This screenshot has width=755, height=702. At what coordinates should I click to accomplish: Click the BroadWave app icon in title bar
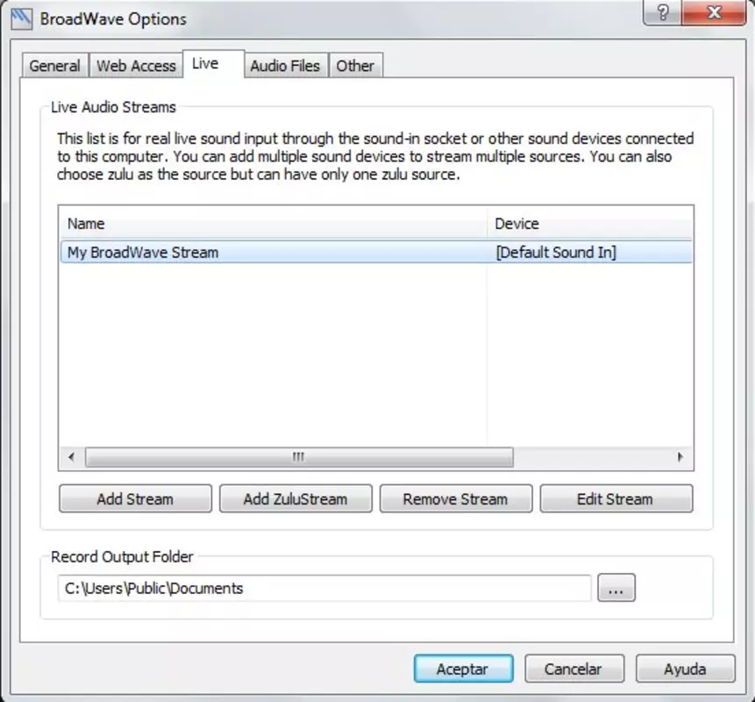(22, 19)
